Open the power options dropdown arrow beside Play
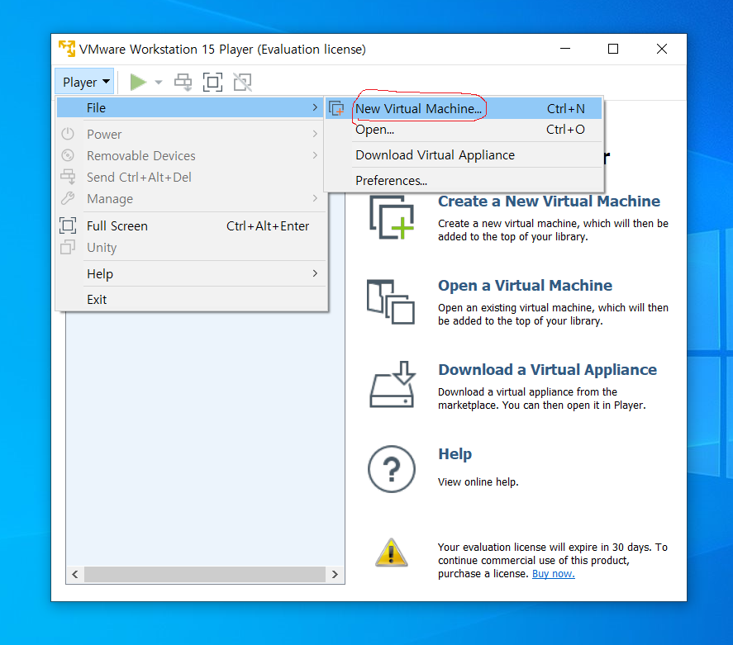 tap(159, 83)
